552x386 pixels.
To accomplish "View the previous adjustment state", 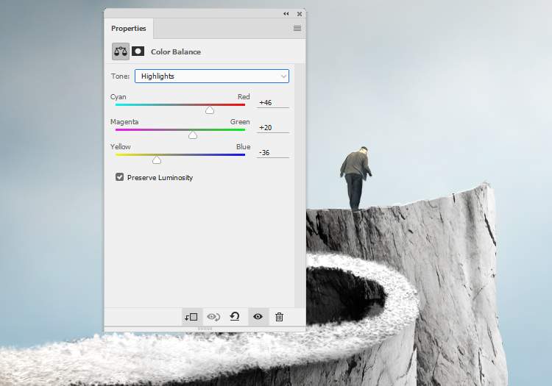I will tap(213, 317).
